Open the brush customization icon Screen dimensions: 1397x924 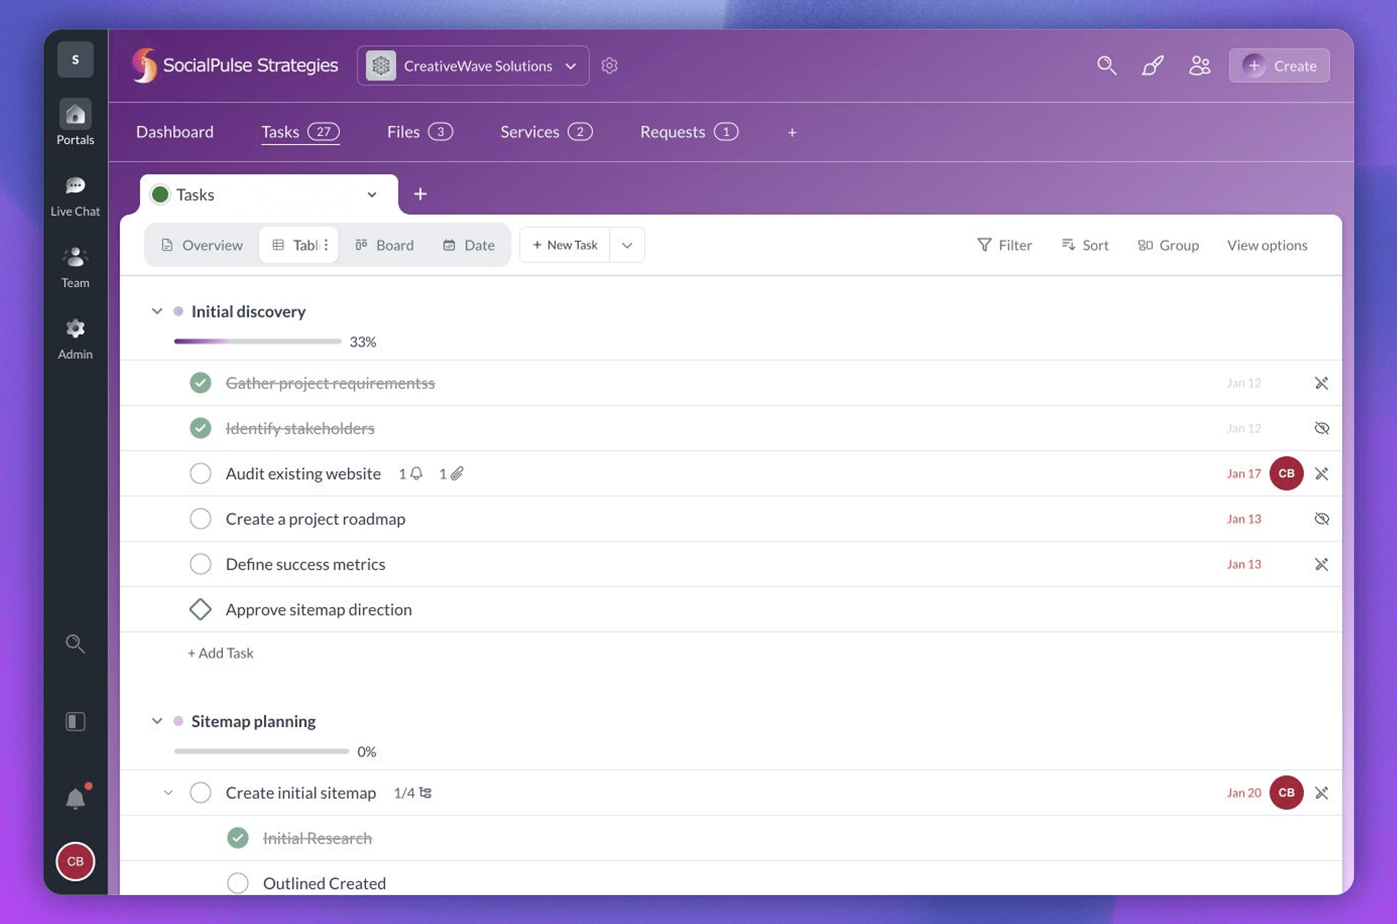coord(1153,66)
